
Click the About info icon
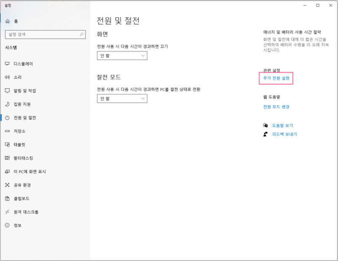[7, 225]
